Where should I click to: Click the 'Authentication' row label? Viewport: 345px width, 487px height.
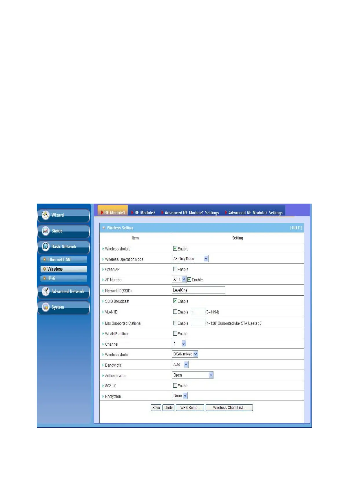point(116,376)
